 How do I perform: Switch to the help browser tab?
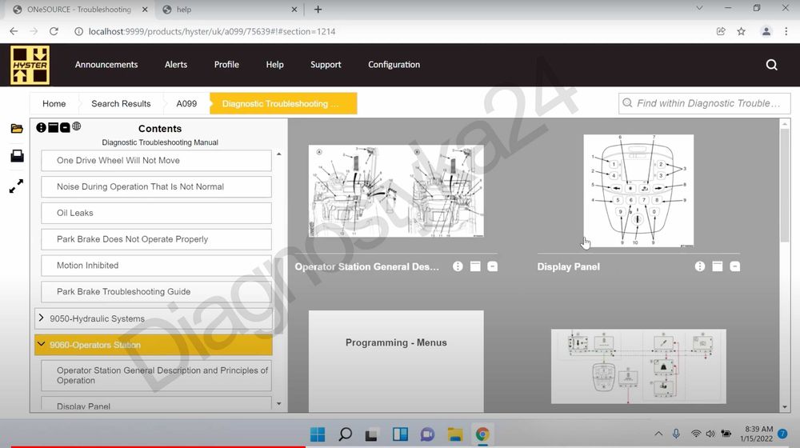point(230,9)
